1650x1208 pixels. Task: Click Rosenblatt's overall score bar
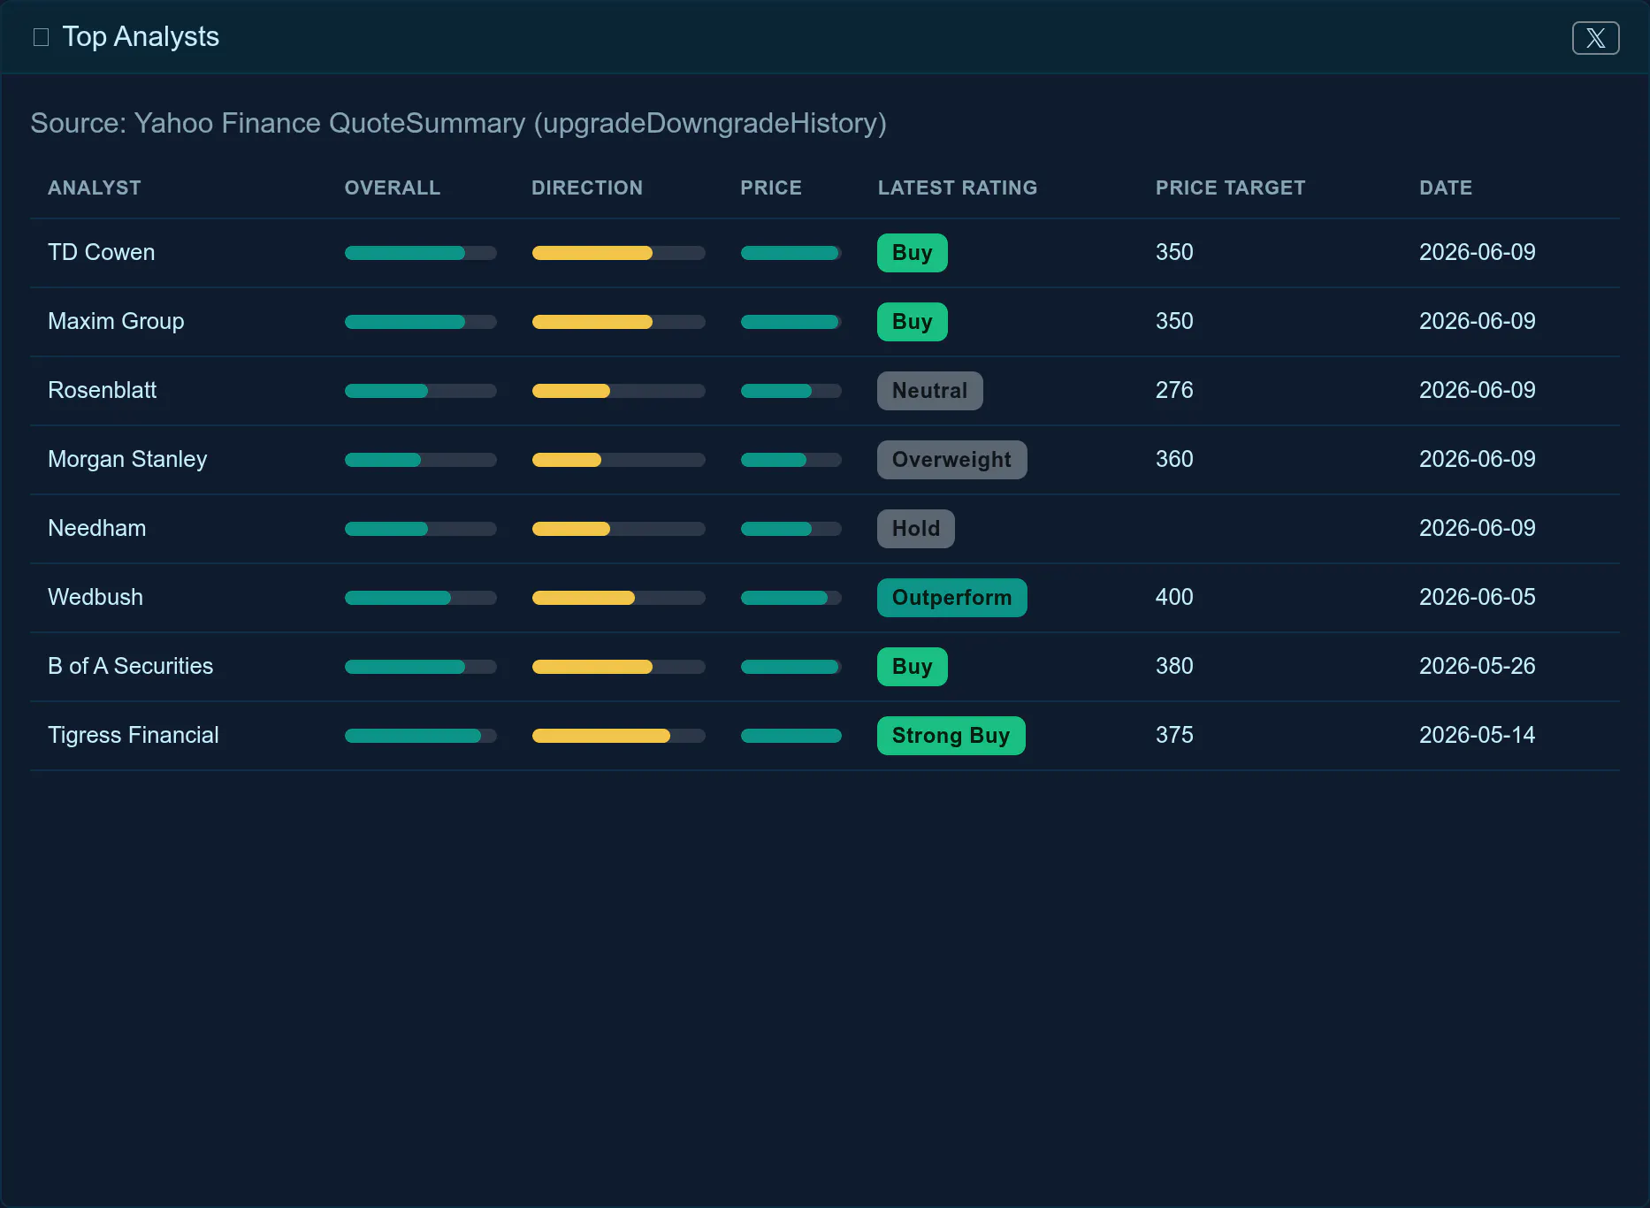[421, 391]
